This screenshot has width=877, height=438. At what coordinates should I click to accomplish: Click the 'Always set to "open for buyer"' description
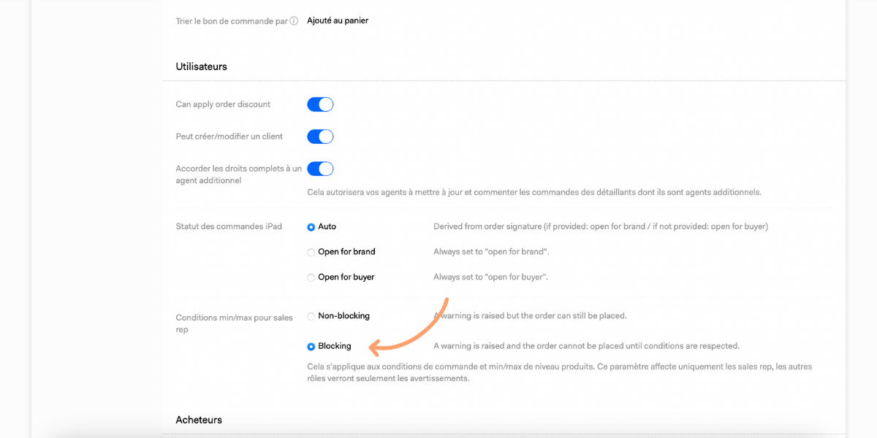[490, 277]
